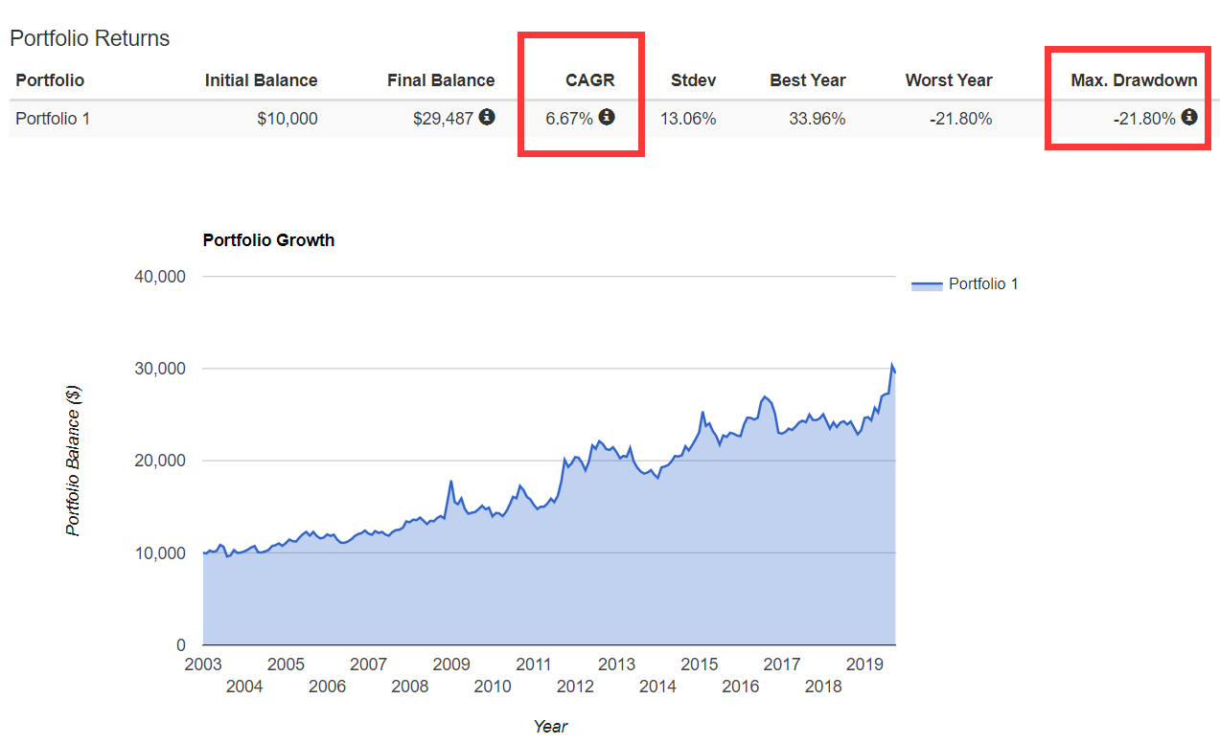The image size is (1220, 744).
Task: Click the Portfolio Growth chart title
Action: click(268, 240)
